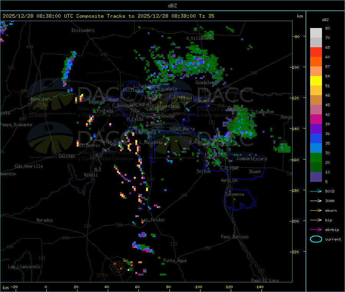Click the swatch between 5 and 10 dBZ
This screenshot has height=292, width=345.
click(316, 177)
